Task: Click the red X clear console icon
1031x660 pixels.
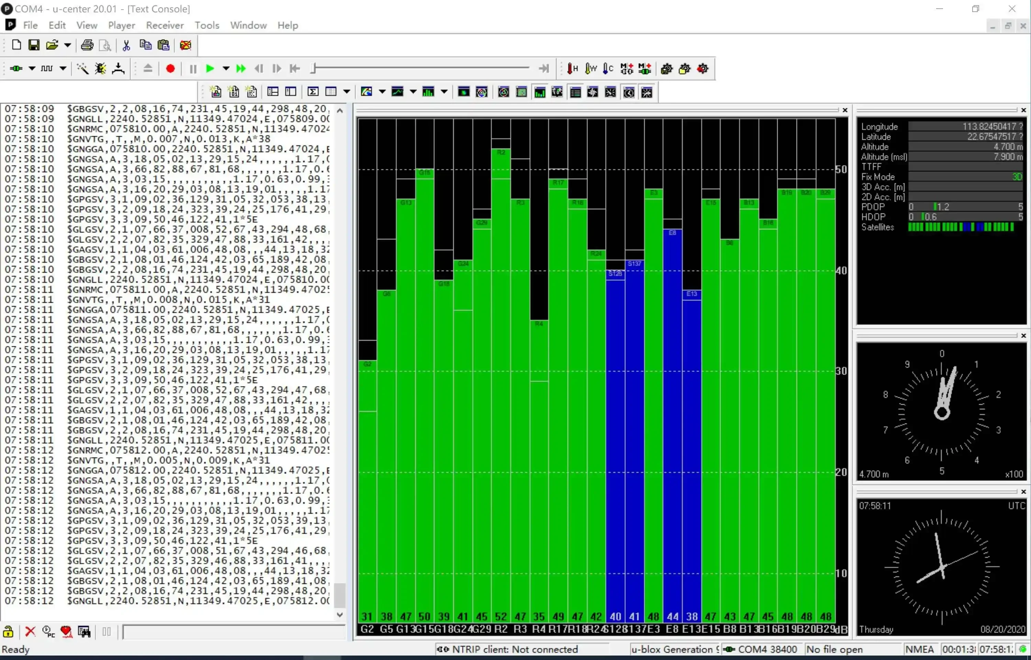Action: point(30,632)
